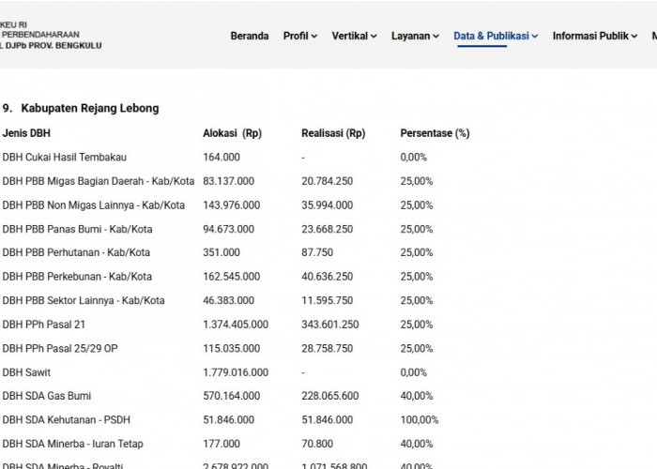Image resolution: width=657 pixels, height=469 pixels.
Task: Open the Layanan dropdown menu
Action: click(415, 36)
